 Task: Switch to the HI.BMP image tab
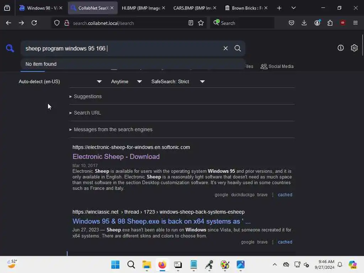tap(141, 8)
